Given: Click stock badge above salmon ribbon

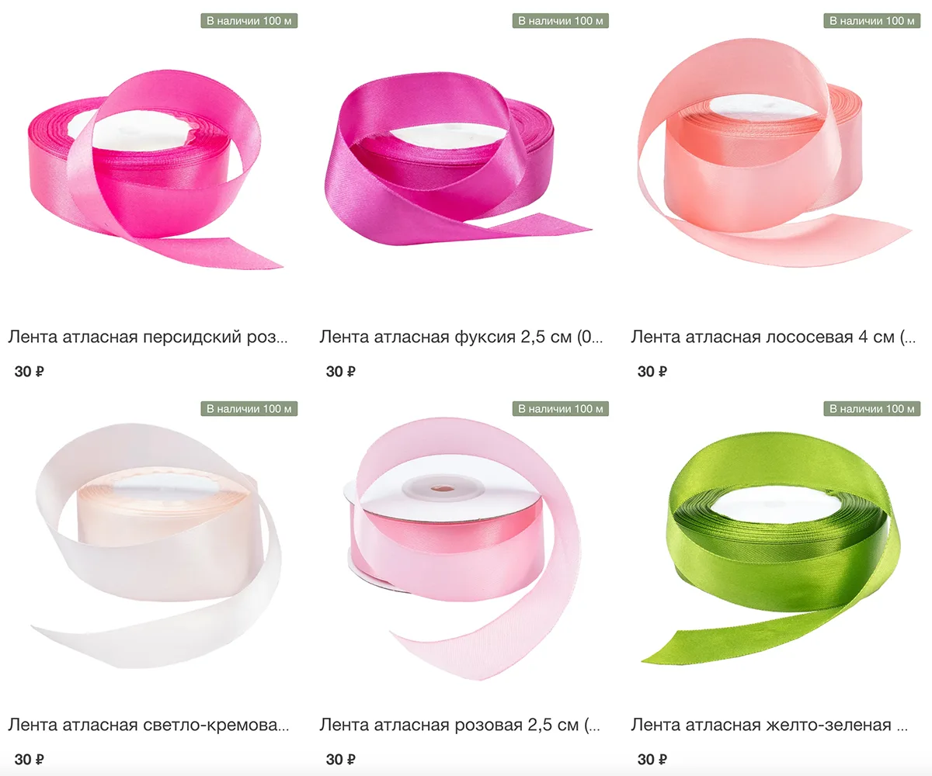Looking at the screenshot, I should (x=871, y=20).
